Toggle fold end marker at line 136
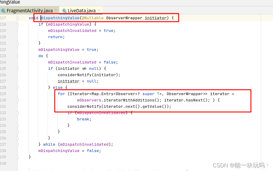The image size is (273, 171). (x=17, y=138)
